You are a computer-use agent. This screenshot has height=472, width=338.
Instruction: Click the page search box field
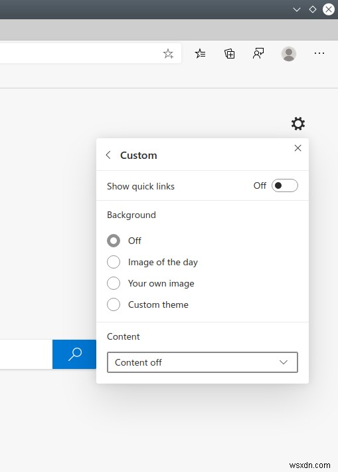click(26, 354)
